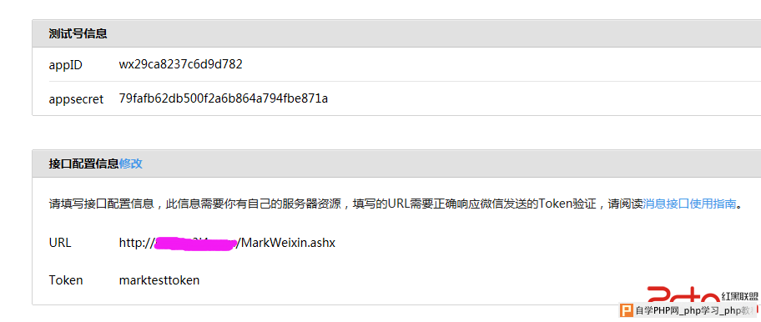This screenshot has height=322, width=761.
Task: Click the orange P icon at bottom right
Action: (x=627, y=310)
